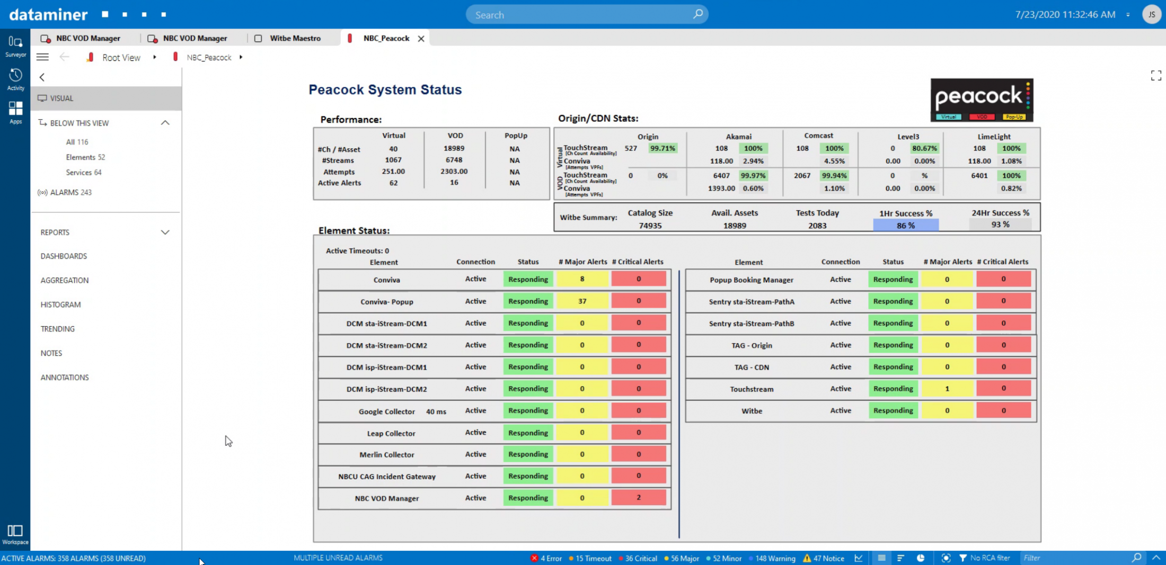Image resolution: width=1166 pixels, height=565 pixels.
Task: Select the sorted bars view icon
Action: click(x=900, y=558)
